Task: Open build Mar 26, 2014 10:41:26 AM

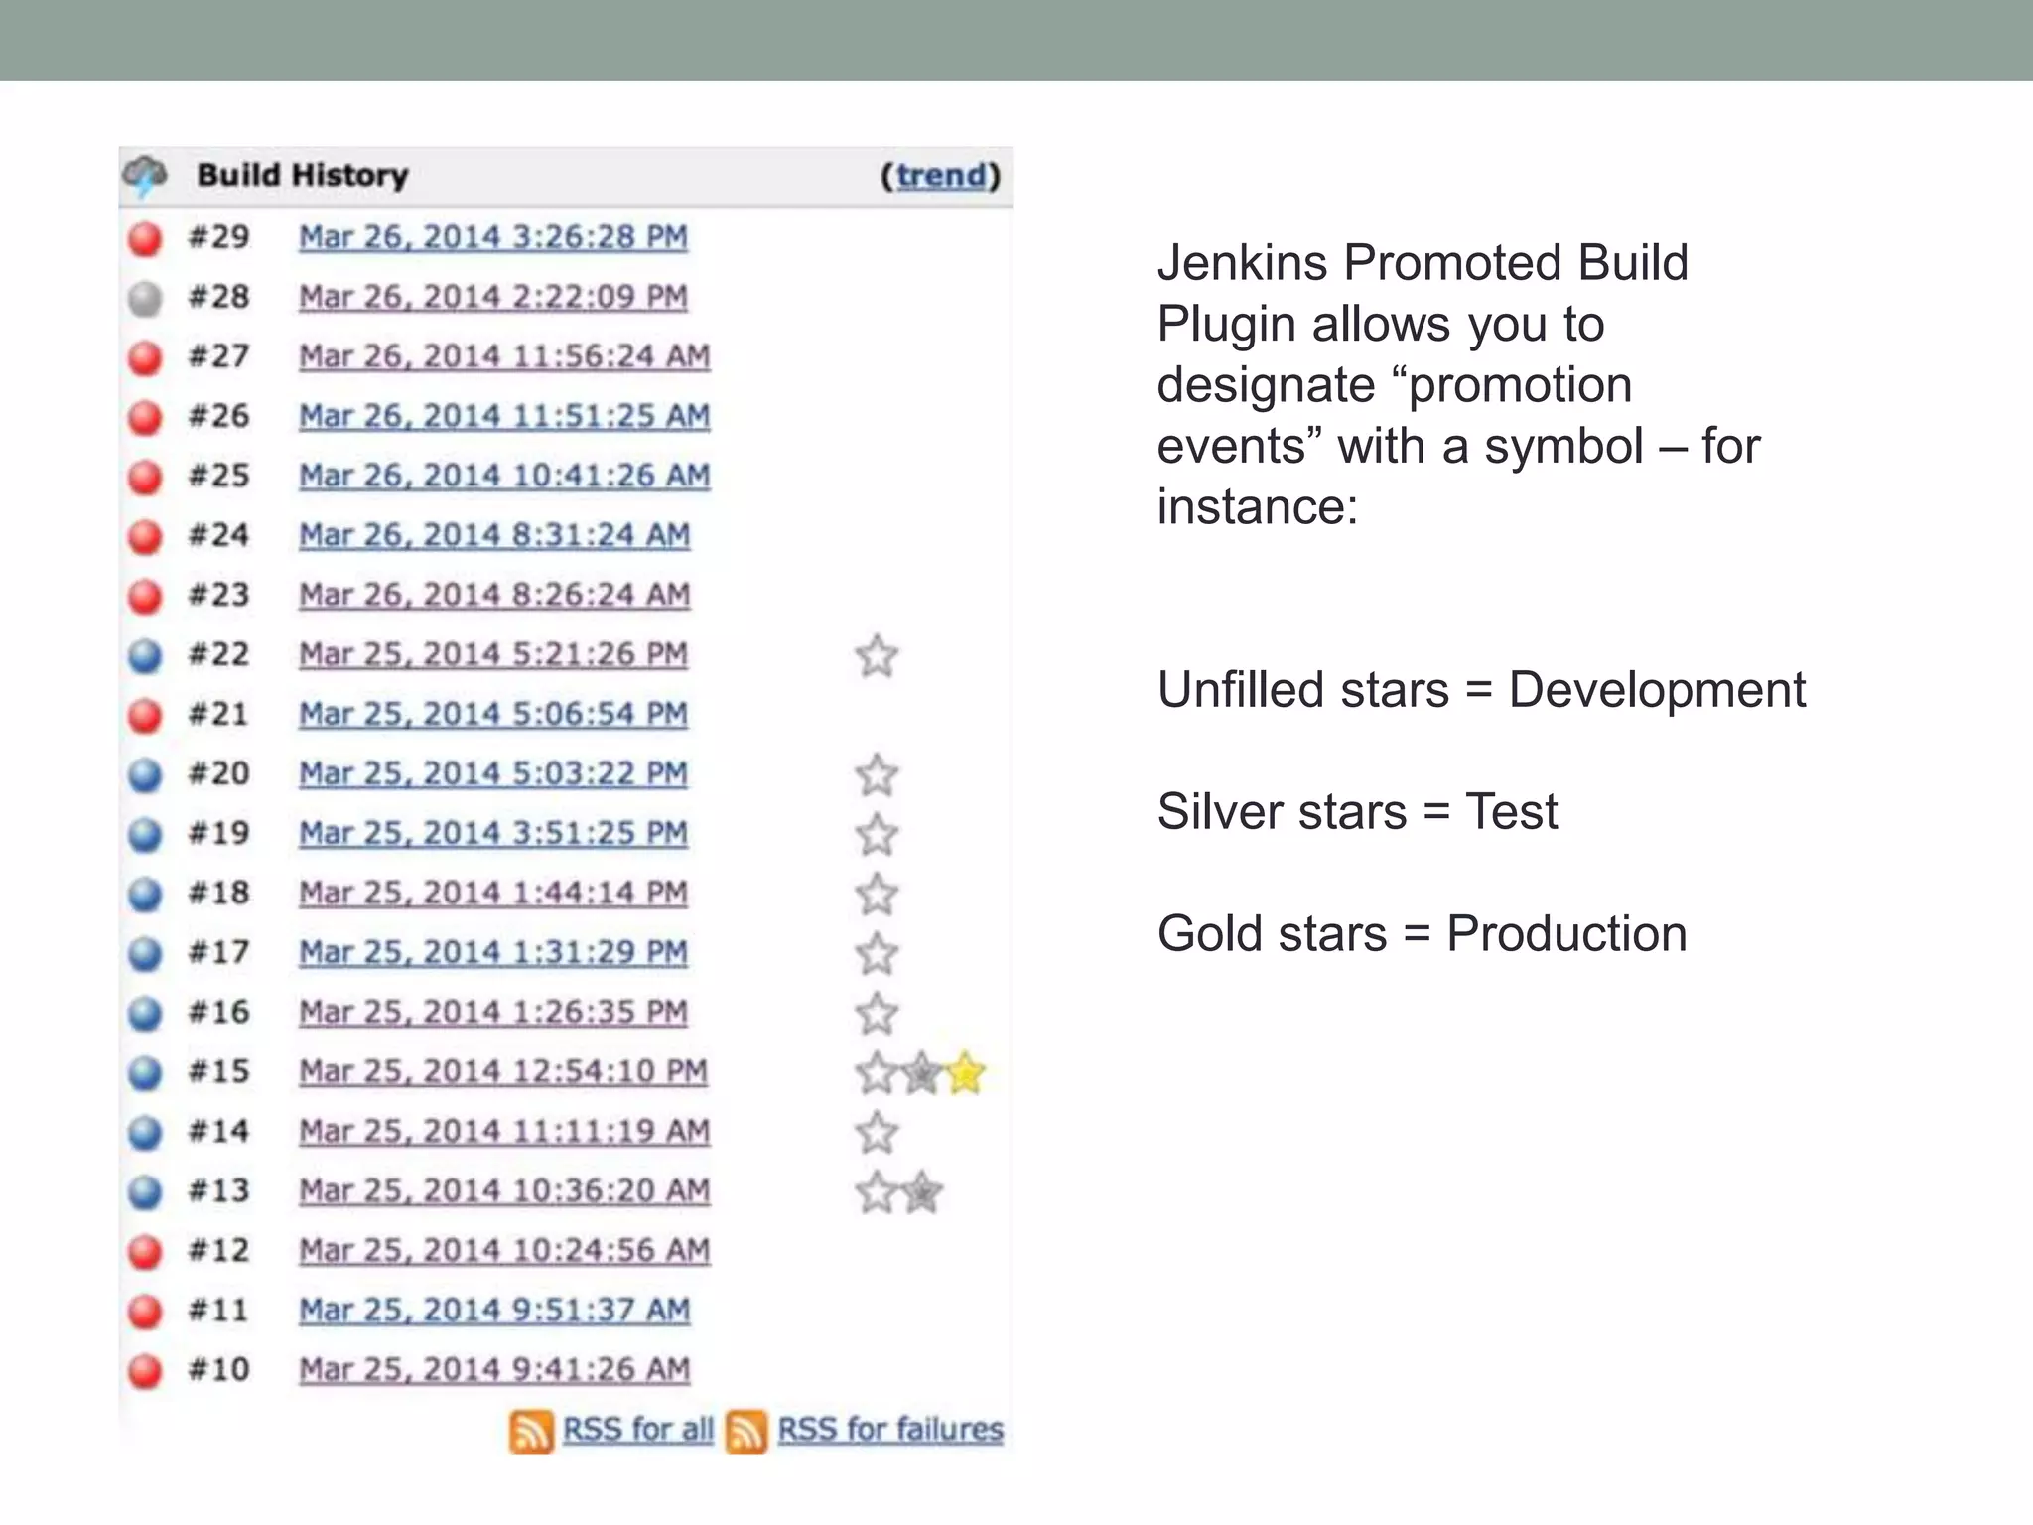Action: click(504, 476)
